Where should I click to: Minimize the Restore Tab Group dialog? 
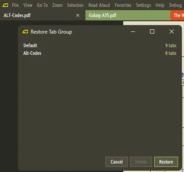click(x=133, y=31)
